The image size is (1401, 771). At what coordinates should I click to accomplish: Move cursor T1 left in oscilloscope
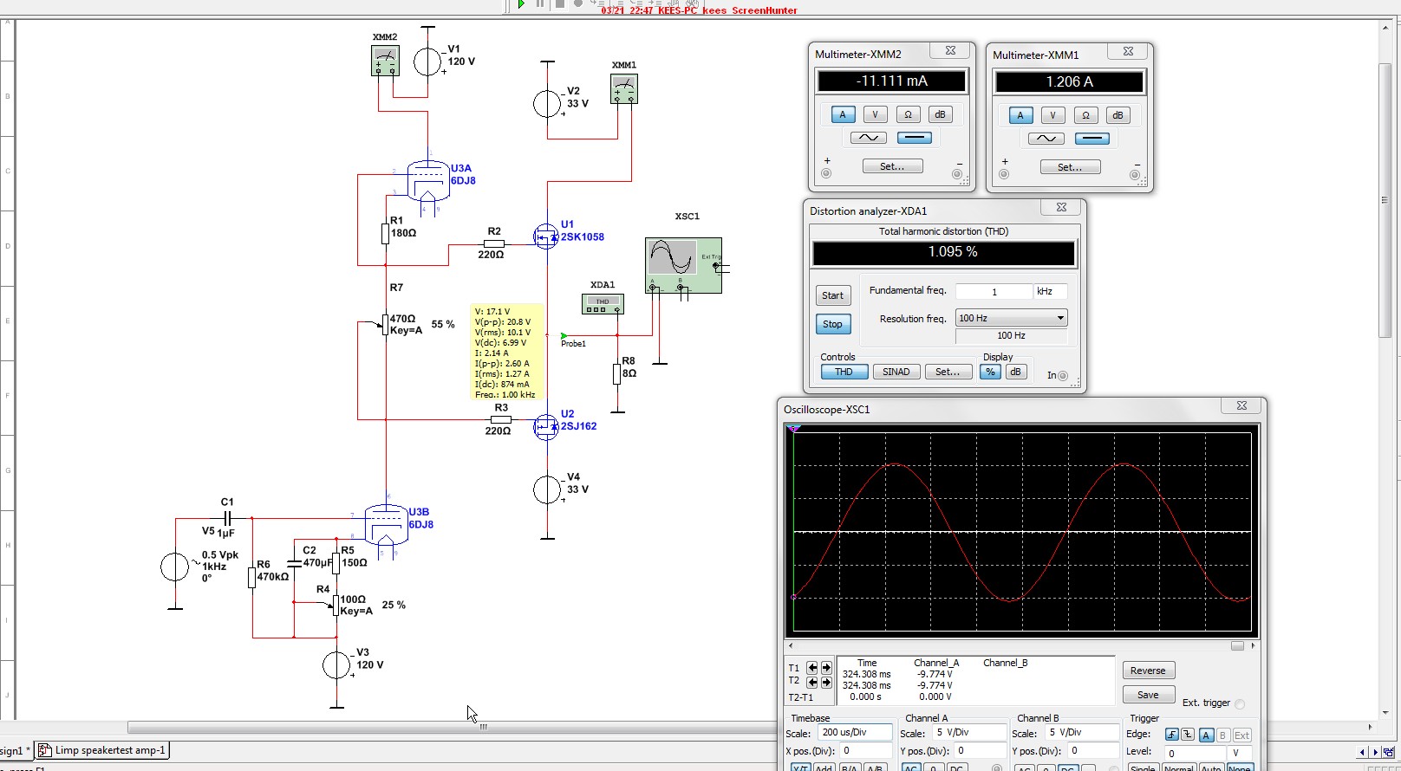(812, 668)
